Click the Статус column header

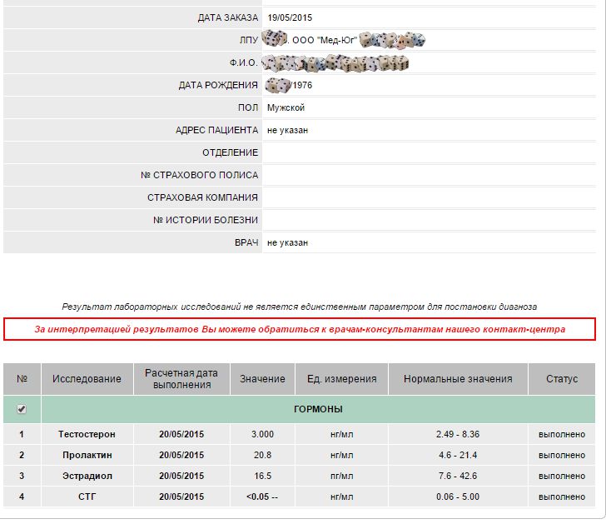point(561,379)
